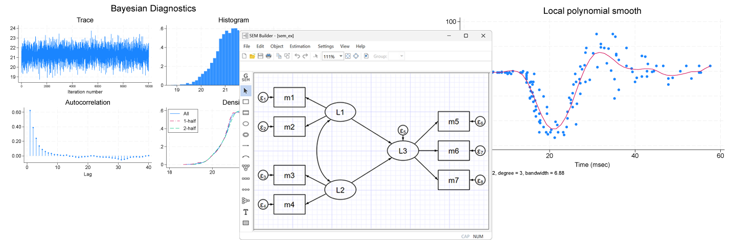Select the Add Text tool
Screen dimensions: 731x240
(x=246, y=211)
